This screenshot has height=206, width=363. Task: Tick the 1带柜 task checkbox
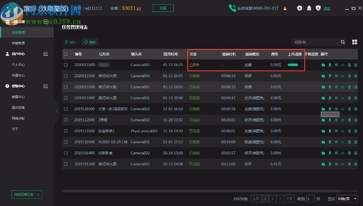click(x=66, y=120)
